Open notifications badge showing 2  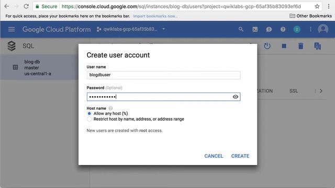click(297, 29)
